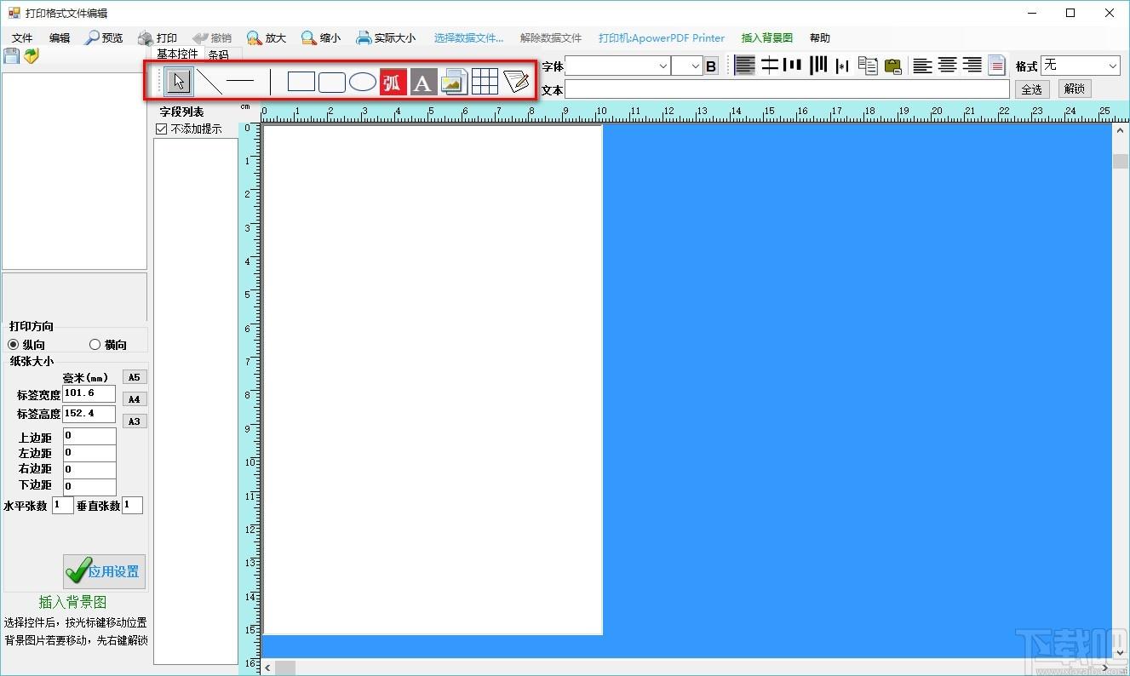
Task: Select the rounded rectangle tool
Action: 332,82
